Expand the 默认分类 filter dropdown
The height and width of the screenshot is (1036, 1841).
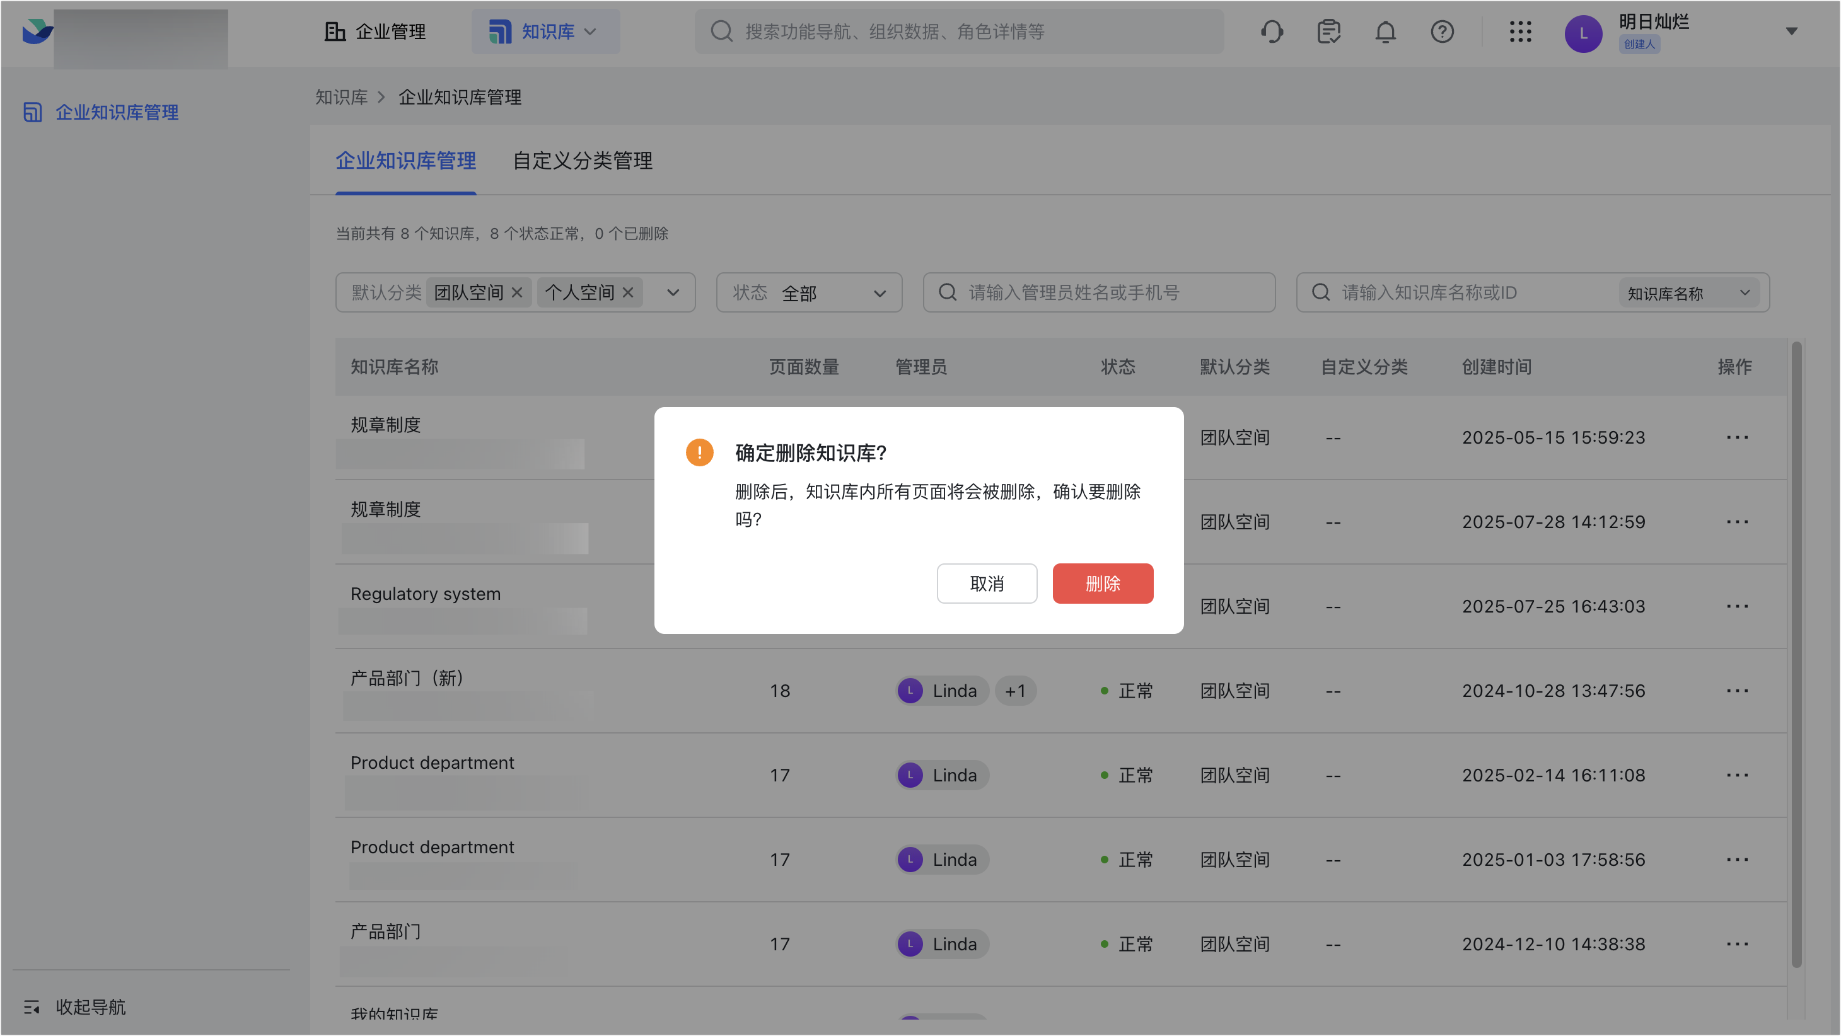673,292
